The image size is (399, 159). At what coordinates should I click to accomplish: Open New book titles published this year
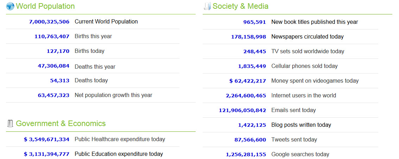(x=315, y=22)
